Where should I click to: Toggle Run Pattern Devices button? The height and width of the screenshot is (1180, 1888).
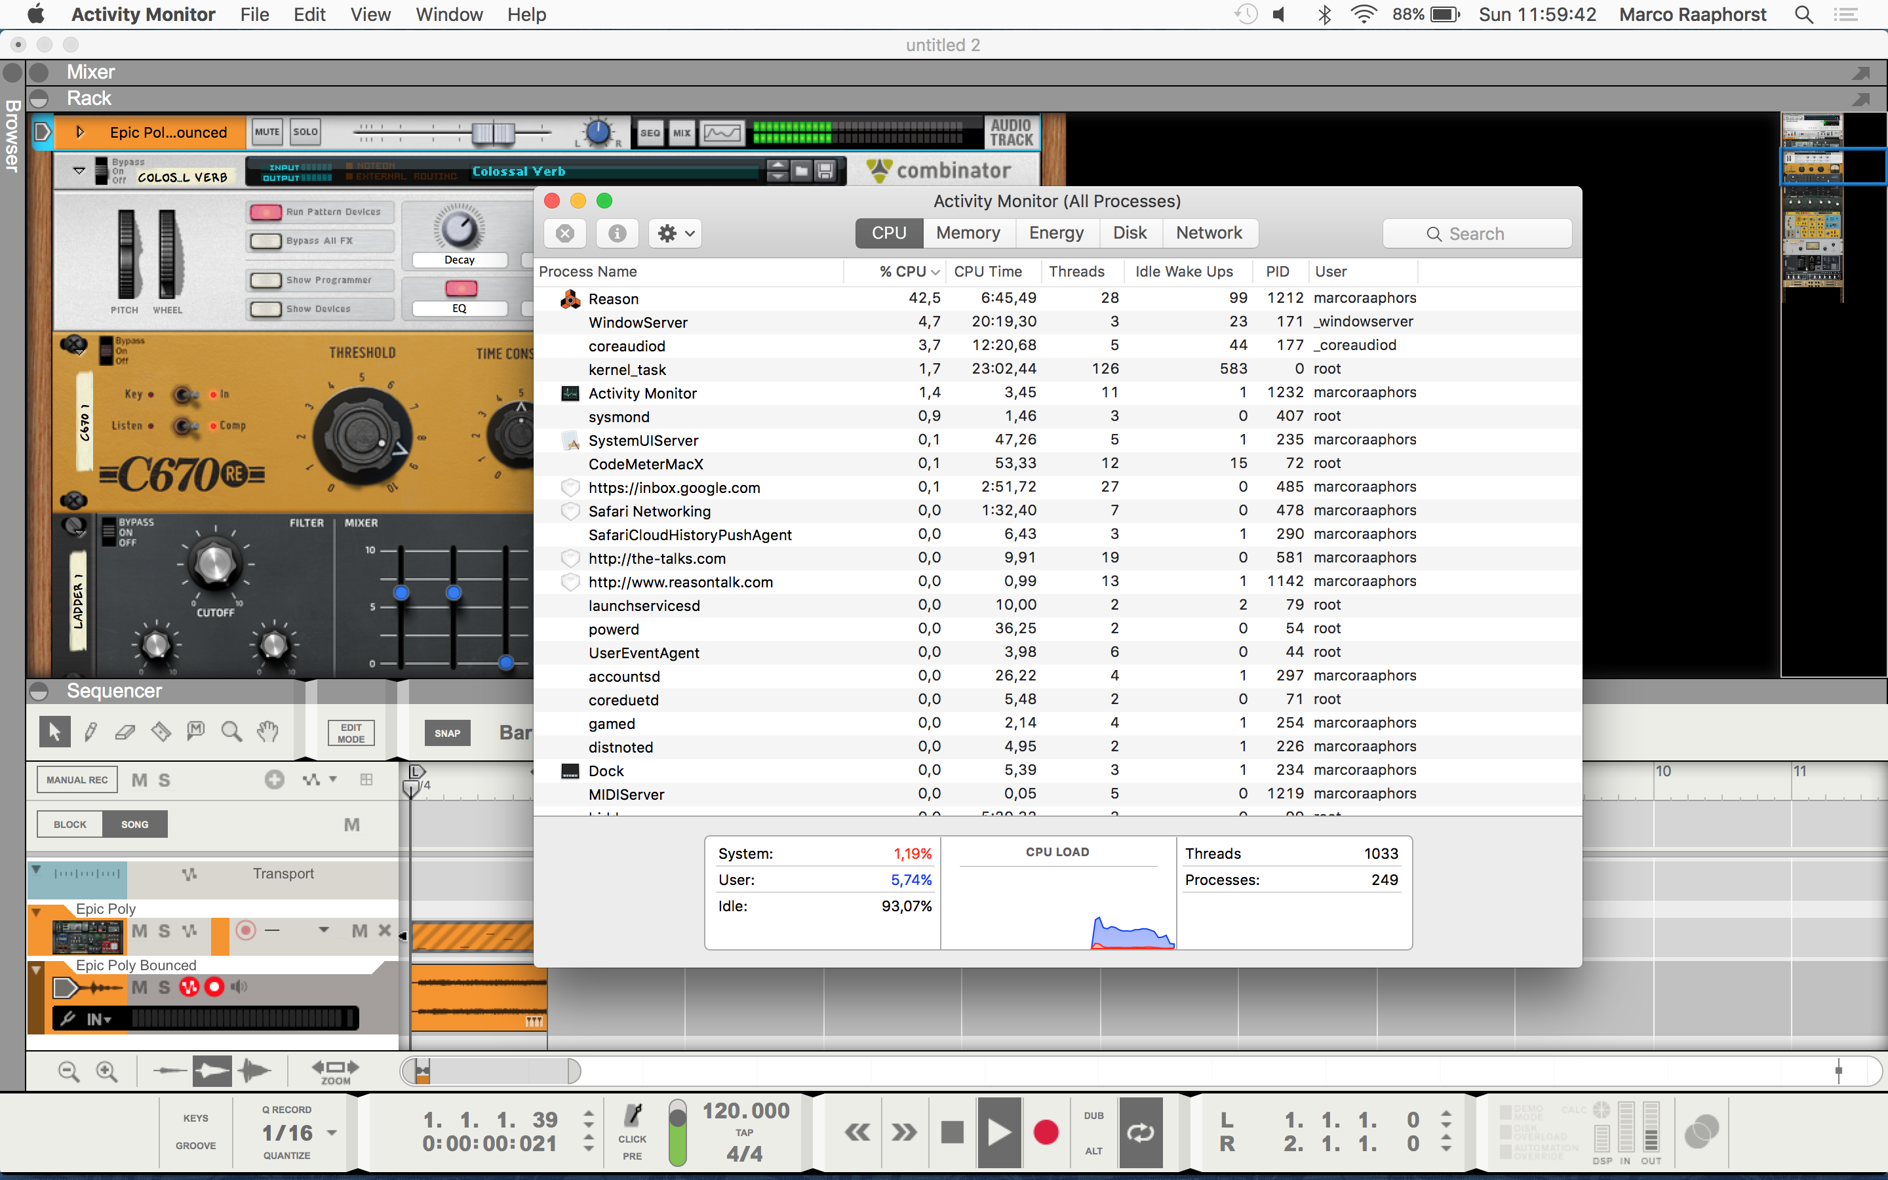[266, 212]
